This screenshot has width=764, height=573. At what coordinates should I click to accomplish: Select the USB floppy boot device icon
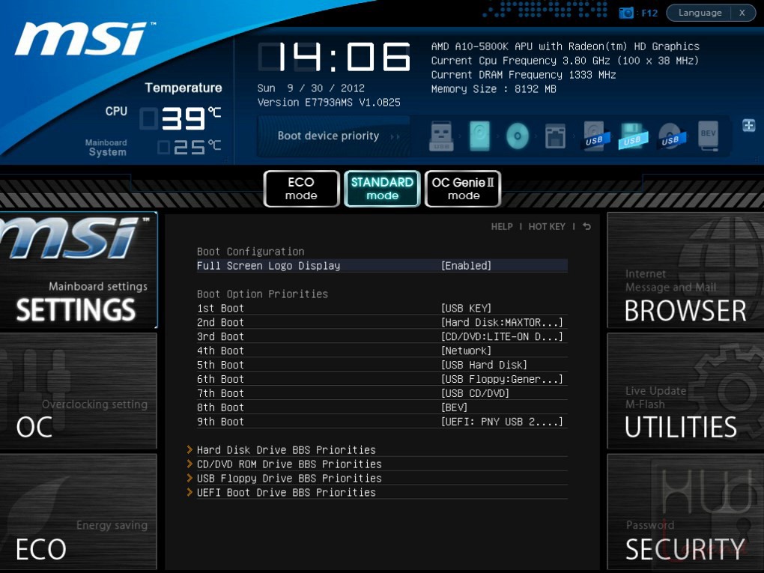pyautogui.click(x=632, y=136)
